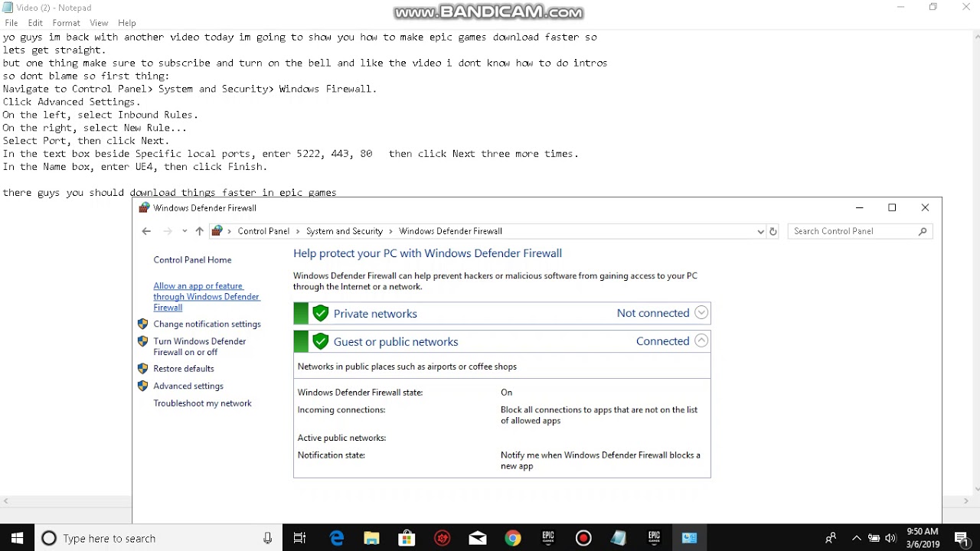This screenshot has height=551, width=980.
Task: Open Troubleshoot my network
Action: click(202, 403)
